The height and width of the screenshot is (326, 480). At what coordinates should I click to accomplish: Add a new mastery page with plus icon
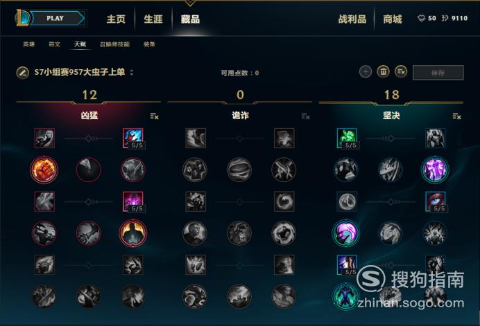tap(366, 72)
